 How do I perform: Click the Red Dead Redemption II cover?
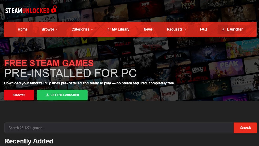[191, 74]
